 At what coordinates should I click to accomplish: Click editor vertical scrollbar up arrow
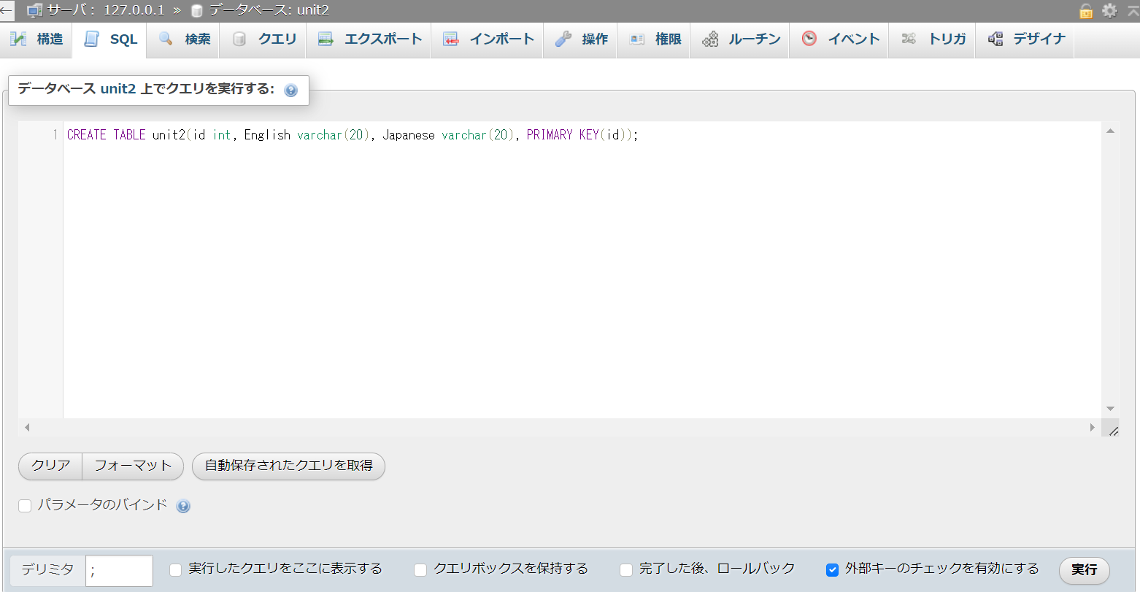pyautogui.click(x=1110, y=131)
